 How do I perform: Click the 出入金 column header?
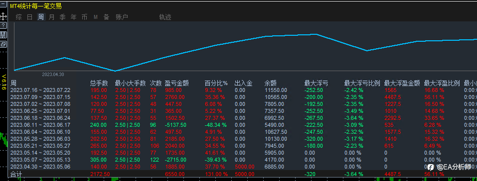(243, 83)
